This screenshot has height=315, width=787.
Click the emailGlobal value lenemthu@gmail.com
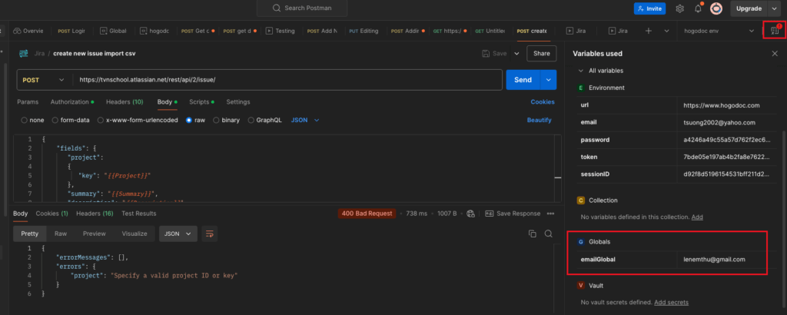click(x=714, y=260)
